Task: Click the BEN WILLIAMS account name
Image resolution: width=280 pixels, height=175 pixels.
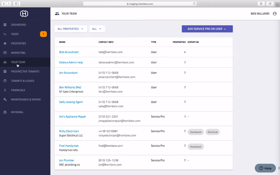Action: pyautogui.click(x=260, y=14)
